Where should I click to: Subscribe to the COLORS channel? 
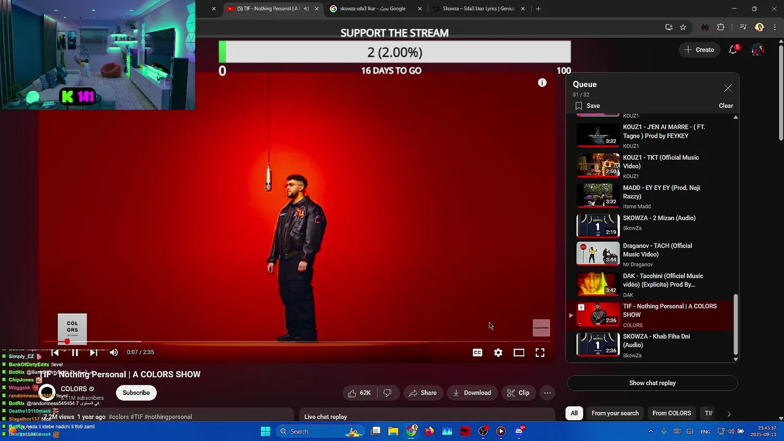click(x=136, y=393)
